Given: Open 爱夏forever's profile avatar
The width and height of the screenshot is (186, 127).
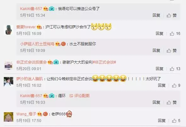Looking at the screenshot, I should coord(9,30).
